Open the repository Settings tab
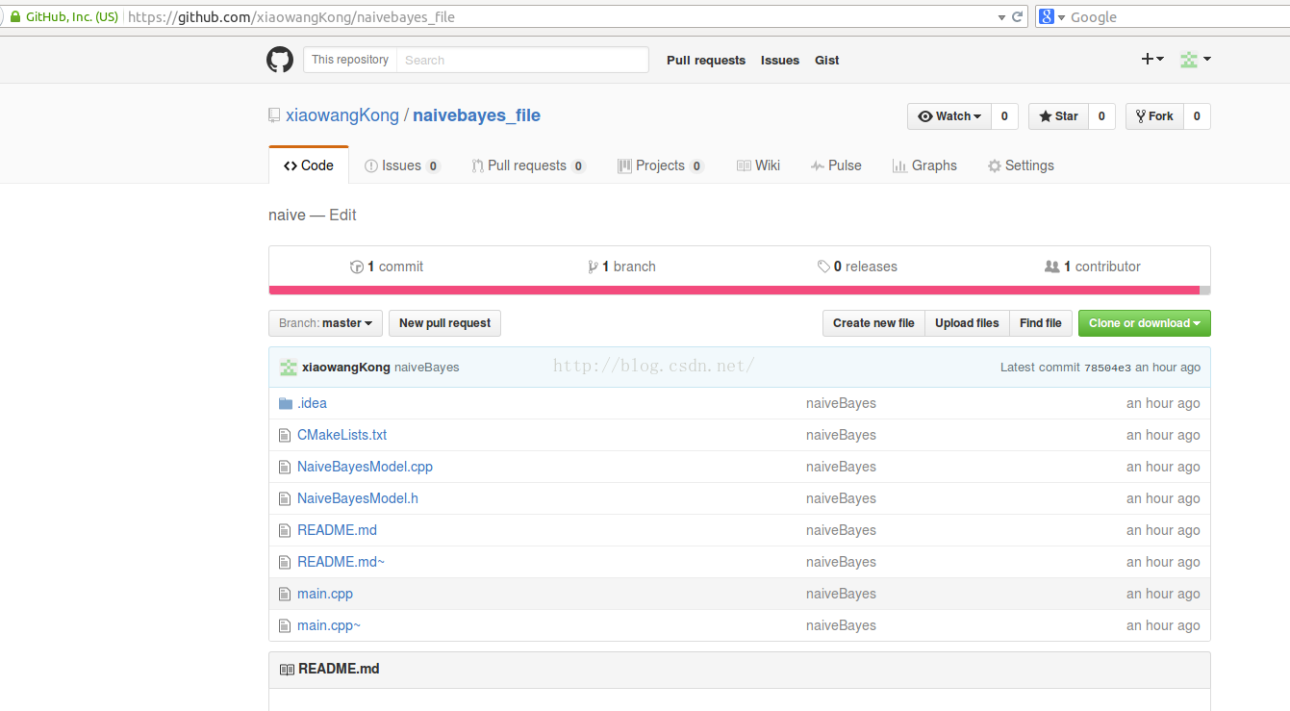Viewport: 1290px width, 711px height. [x=1021, y=165]
